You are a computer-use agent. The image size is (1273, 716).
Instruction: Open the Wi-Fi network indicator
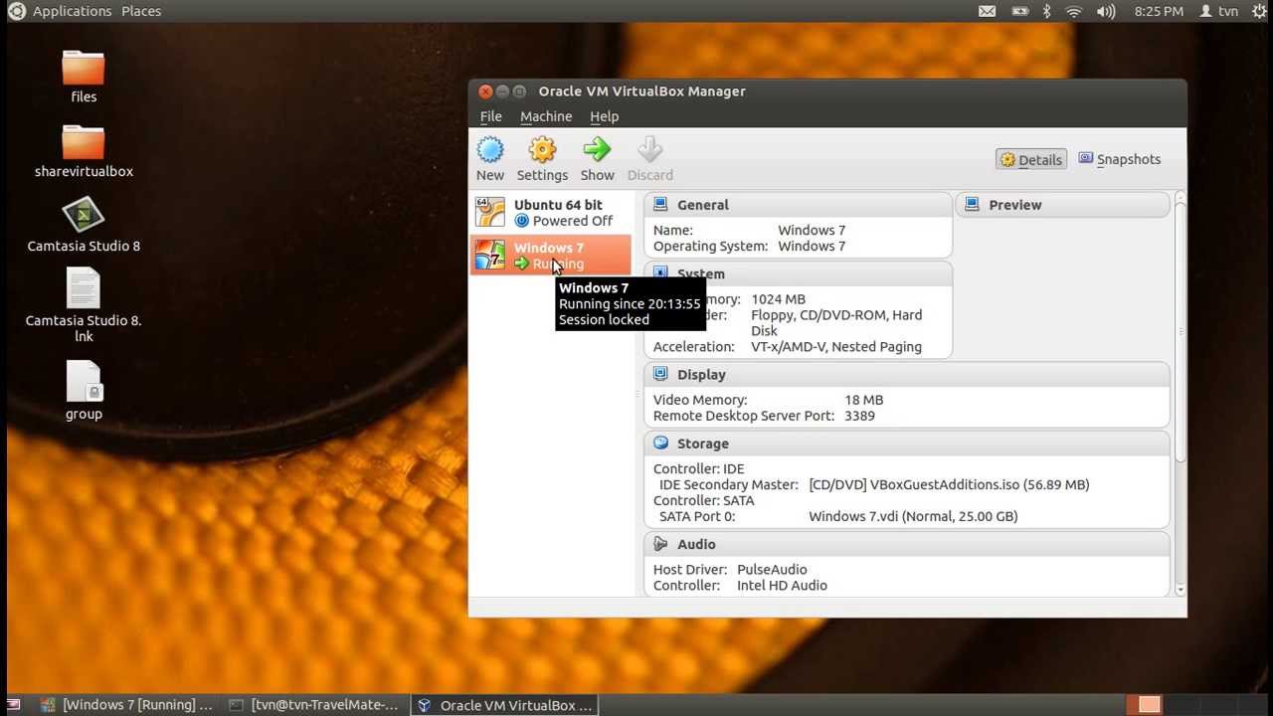point(1074,11)
